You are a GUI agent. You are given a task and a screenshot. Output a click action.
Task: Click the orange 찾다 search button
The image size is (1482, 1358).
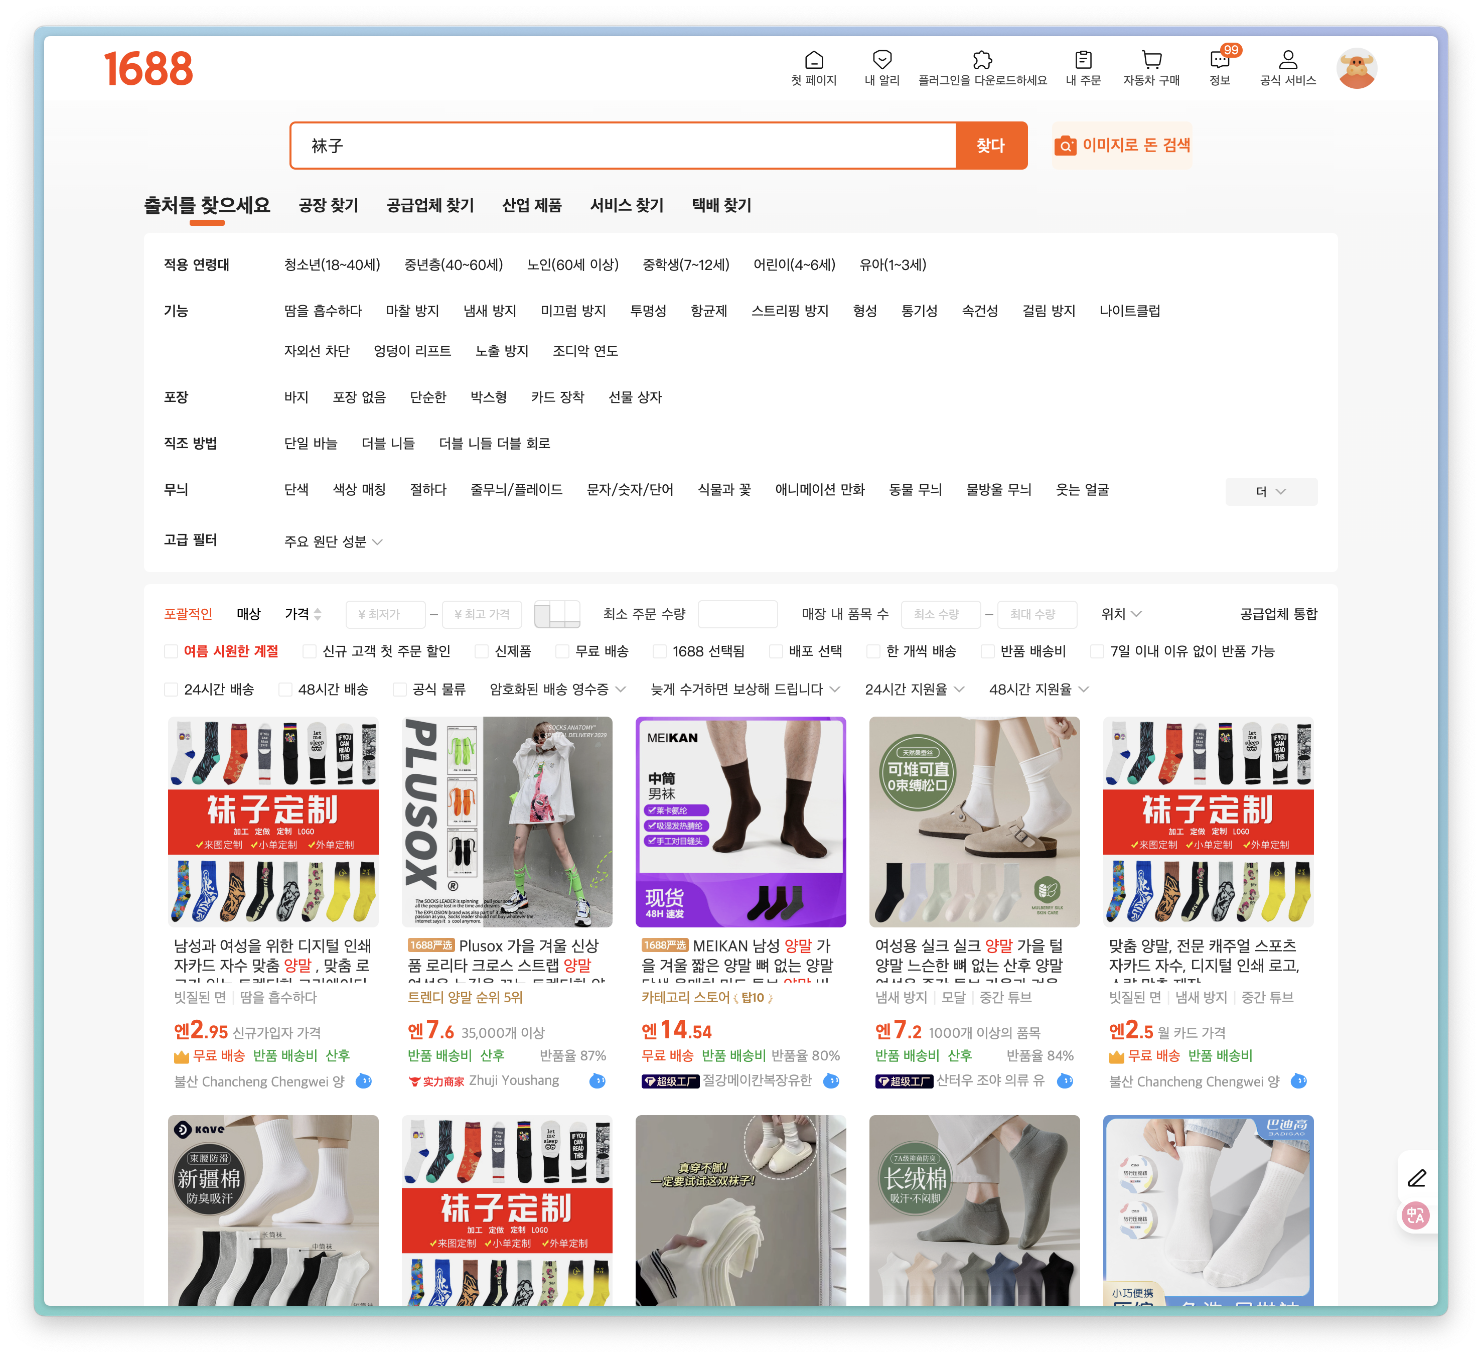tap(990, 146)
